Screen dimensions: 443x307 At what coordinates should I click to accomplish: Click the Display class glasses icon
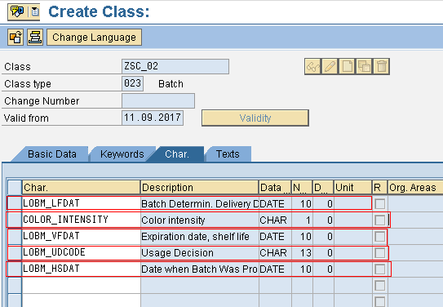coord(312,67)
